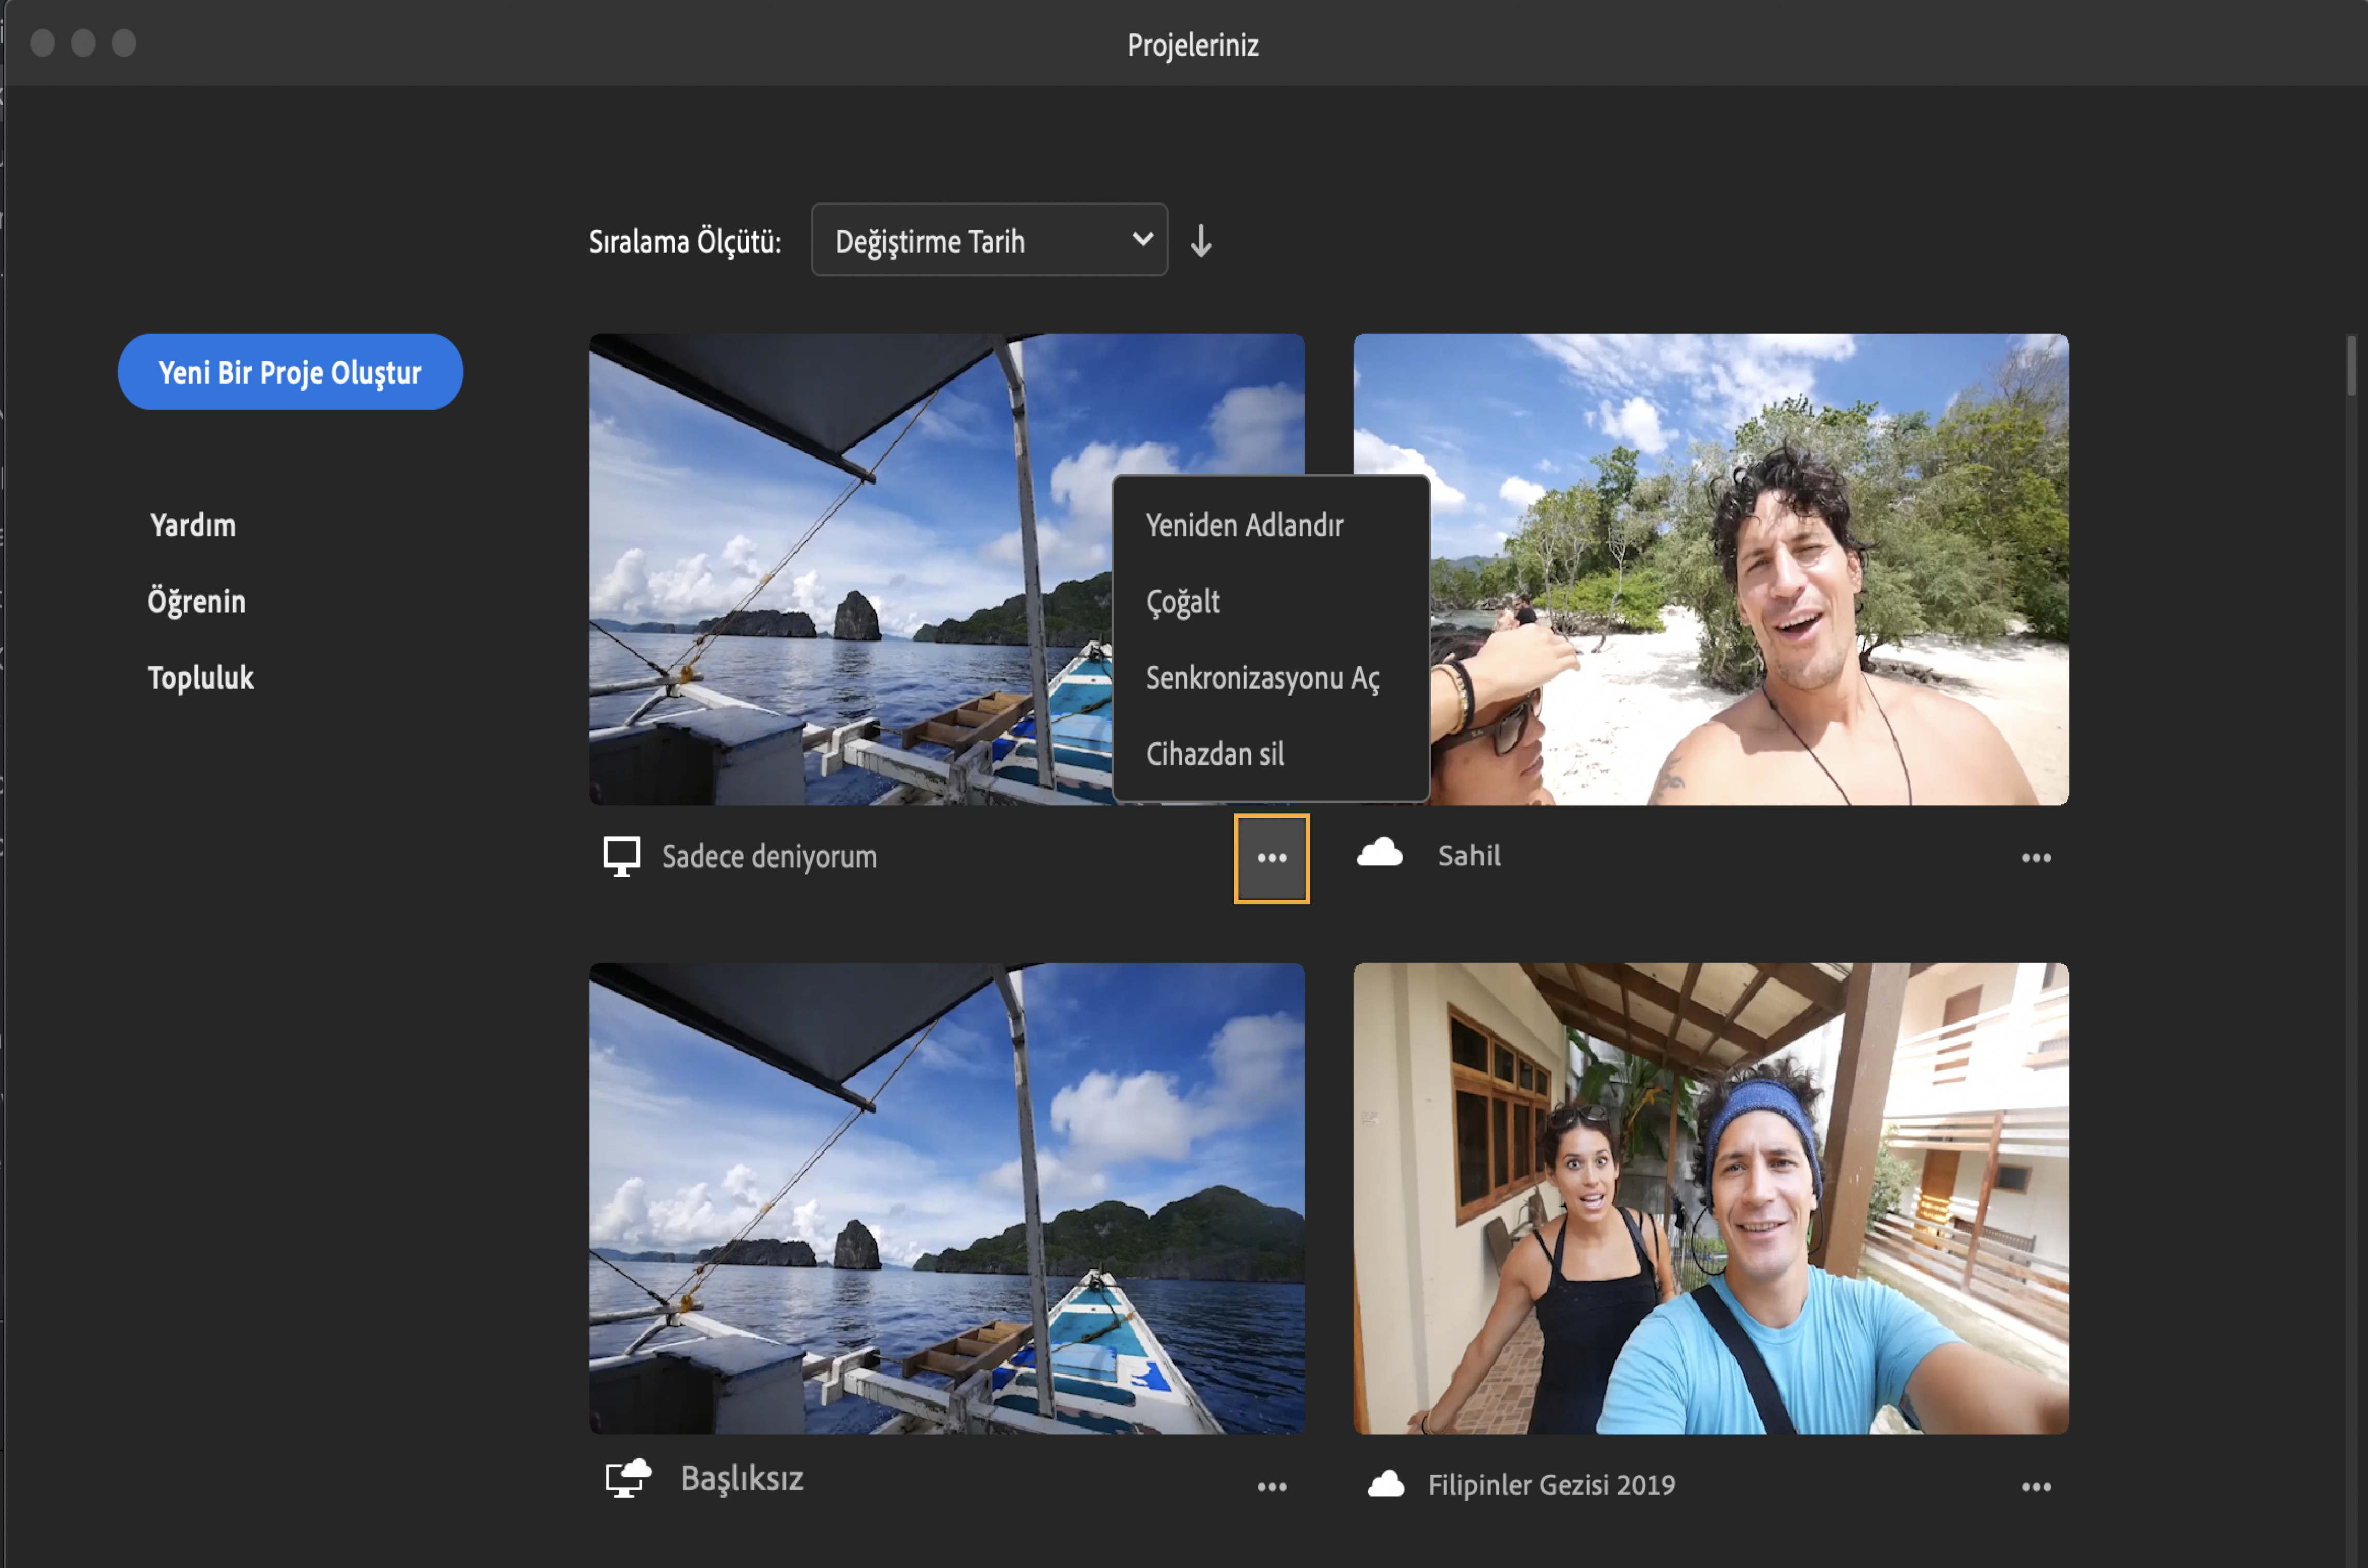Go to the Topluluk link
The height and width of the screenshot is (1568, 2368).
click(x=201, y=678)
